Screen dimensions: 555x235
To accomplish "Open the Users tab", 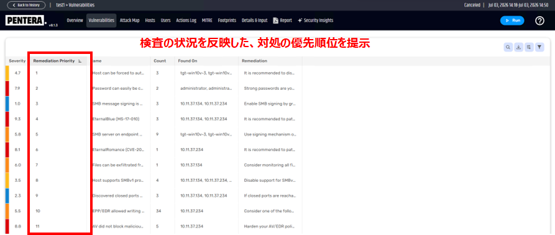I will [x=166, y=20].
